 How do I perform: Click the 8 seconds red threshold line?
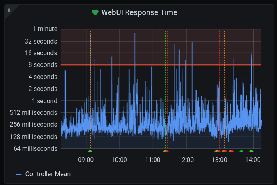coord(161,65)
